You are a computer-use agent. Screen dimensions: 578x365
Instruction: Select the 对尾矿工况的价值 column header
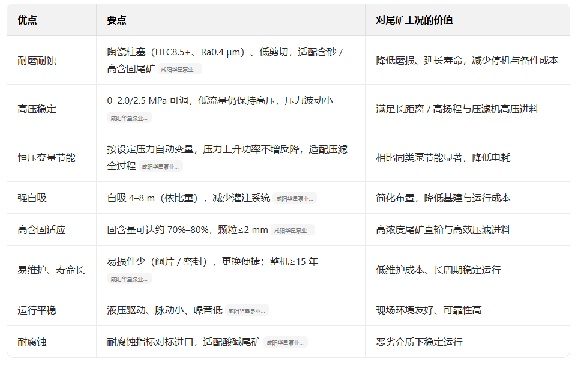click(x=414, y=20)
